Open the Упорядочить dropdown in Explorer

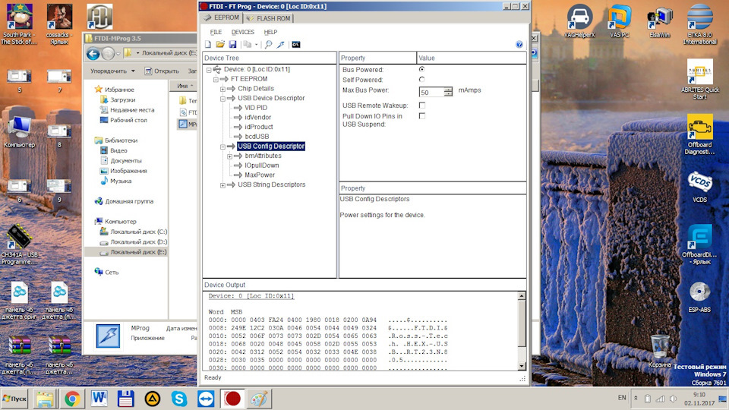click(x=112, y=71)
